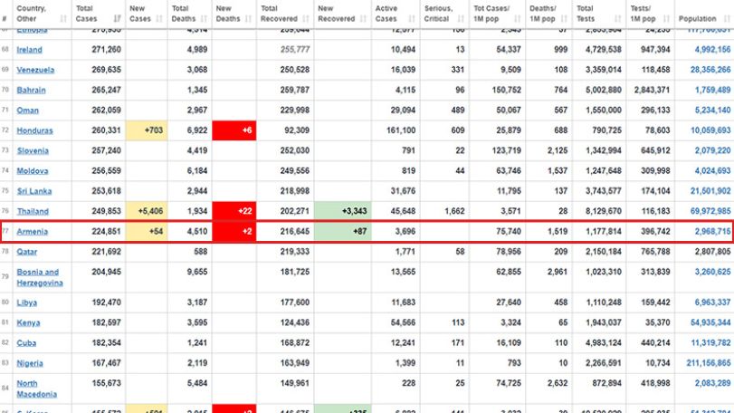Open the Ireland country link

[x=30, y=50]
